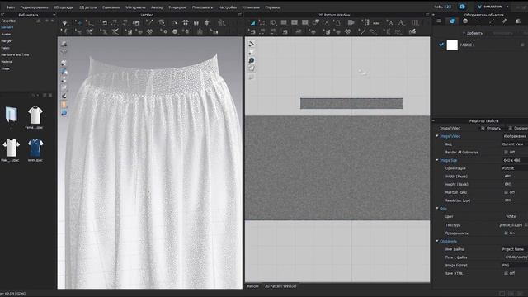Select the narrow waistband pattern piece in 2D window
Image resolution: width=528 pixels, height=297 pixels.
coord(351,103)
